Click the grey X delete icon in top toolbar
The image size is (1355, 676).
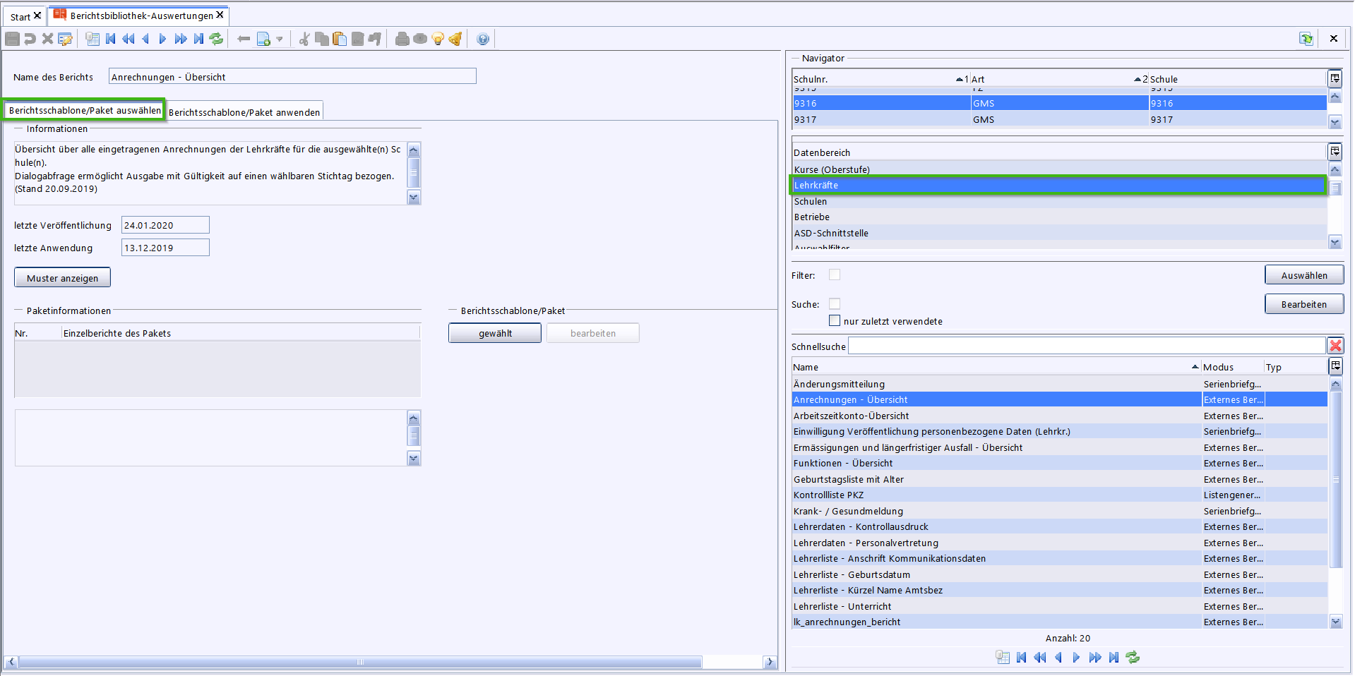[47, 39]
